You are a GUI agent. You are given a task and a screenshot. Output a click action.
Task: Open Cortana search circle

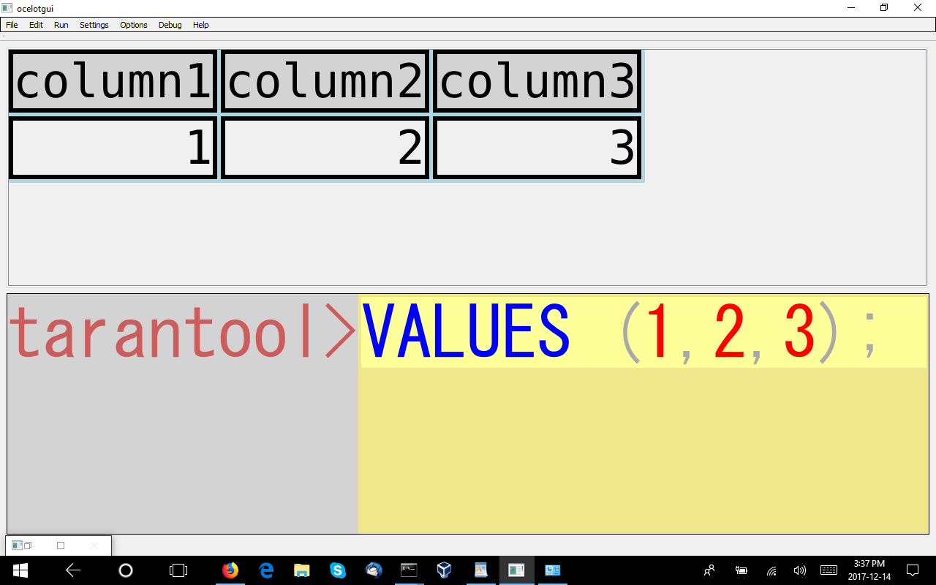coord(126,570)
